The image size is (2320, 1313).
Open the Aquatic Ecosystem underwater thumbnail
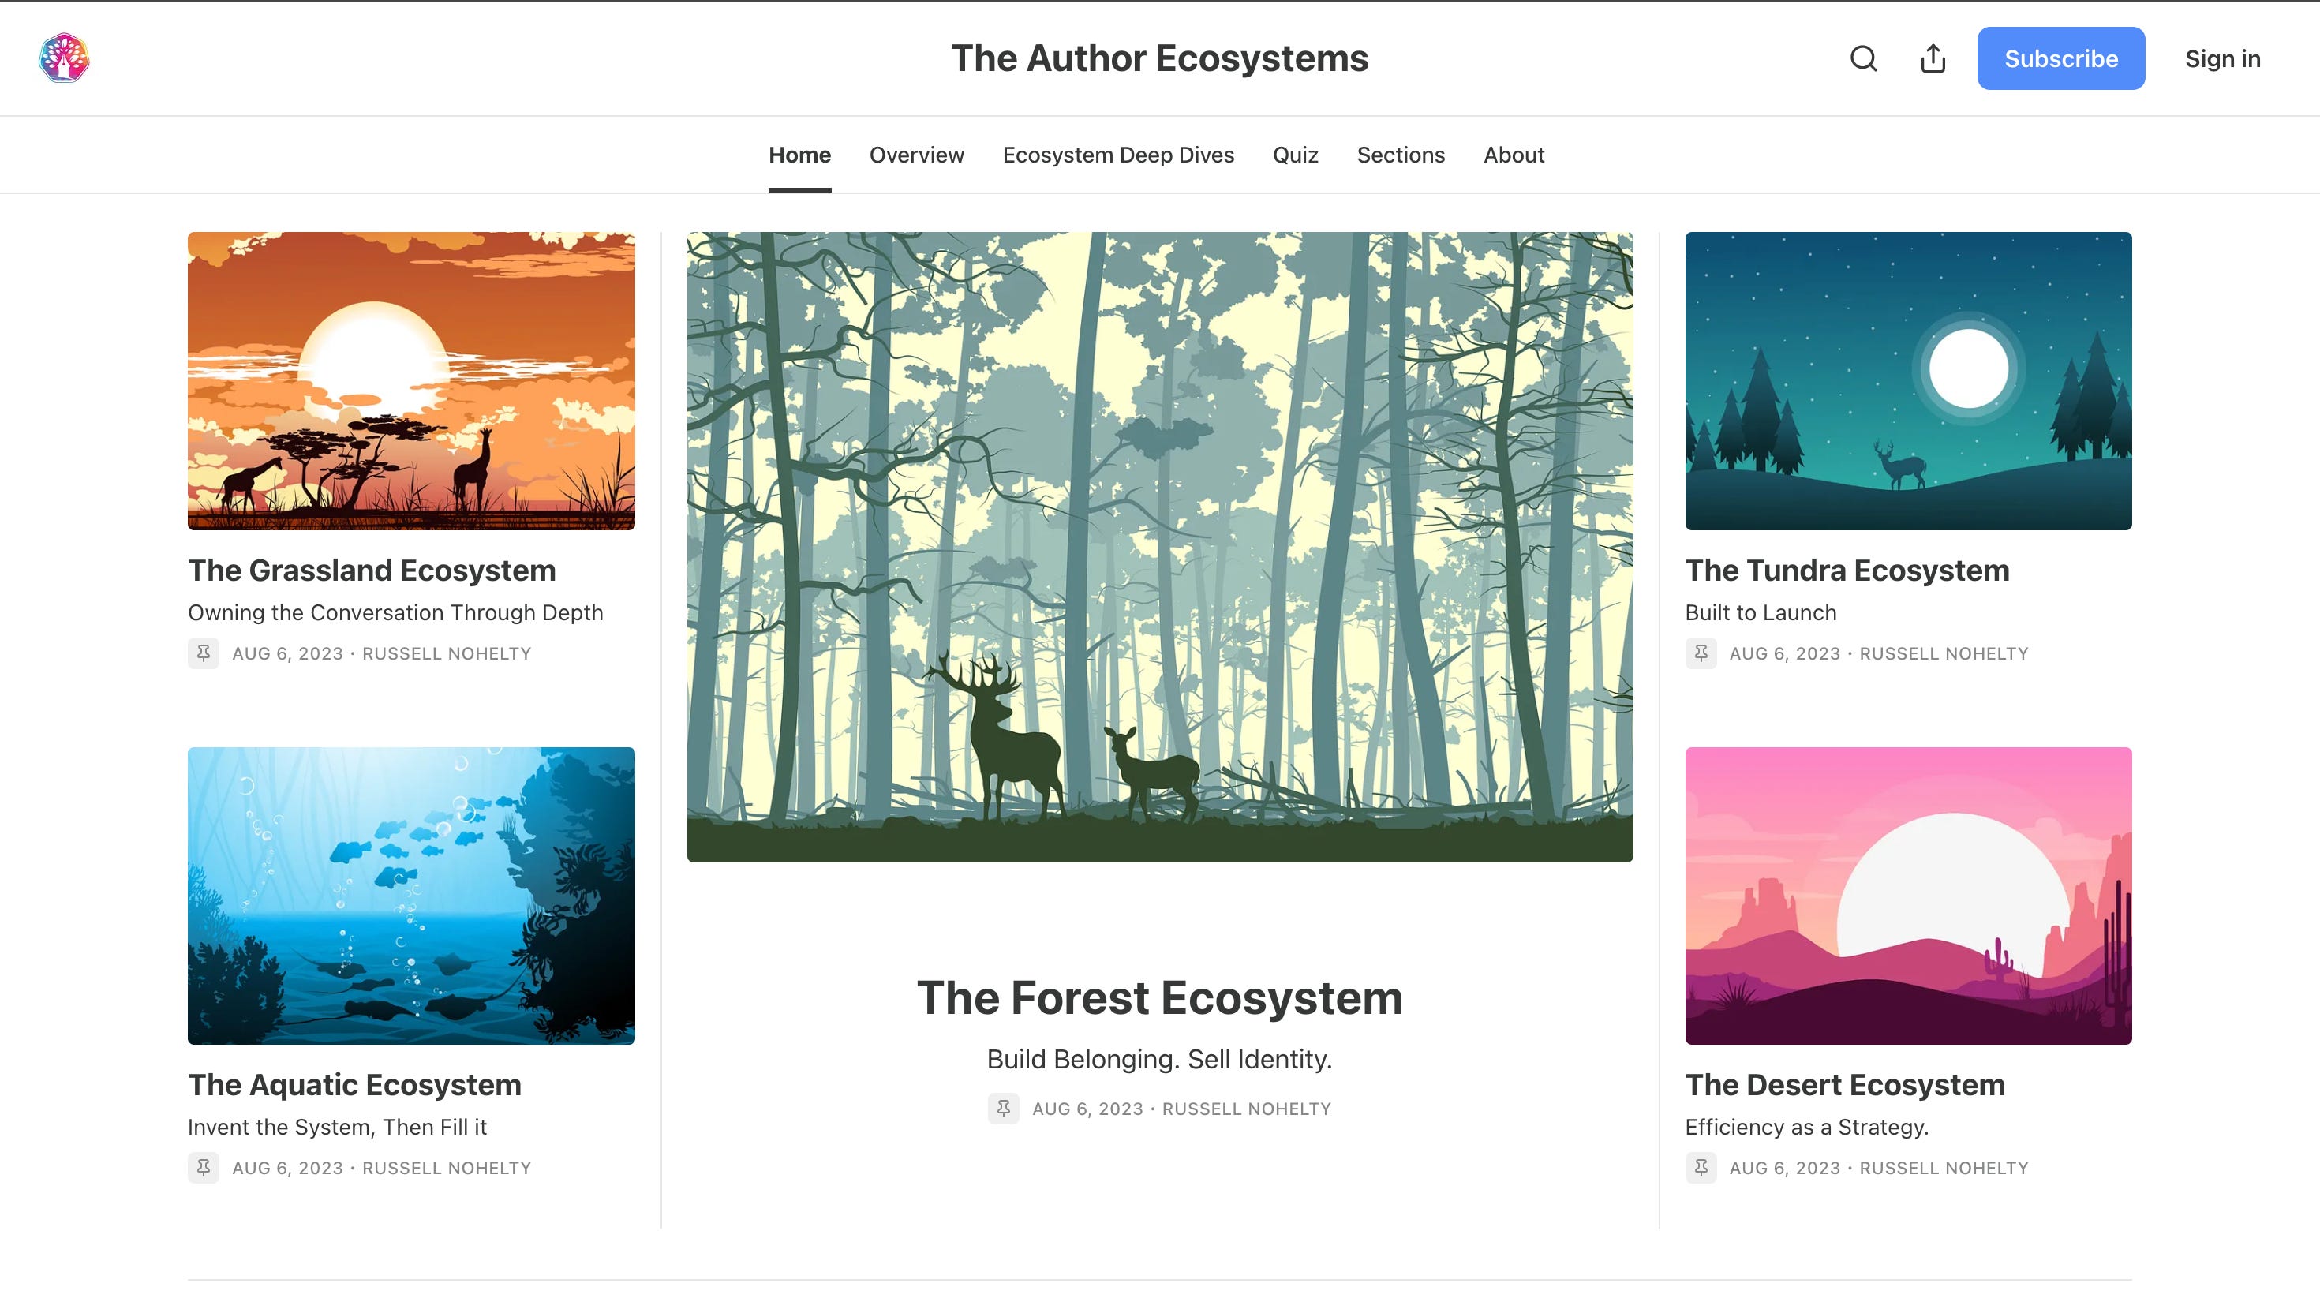click(411, 896)
